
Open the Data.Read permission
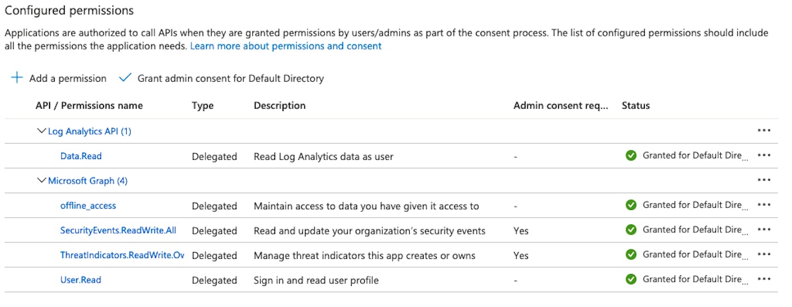(81, 156)
